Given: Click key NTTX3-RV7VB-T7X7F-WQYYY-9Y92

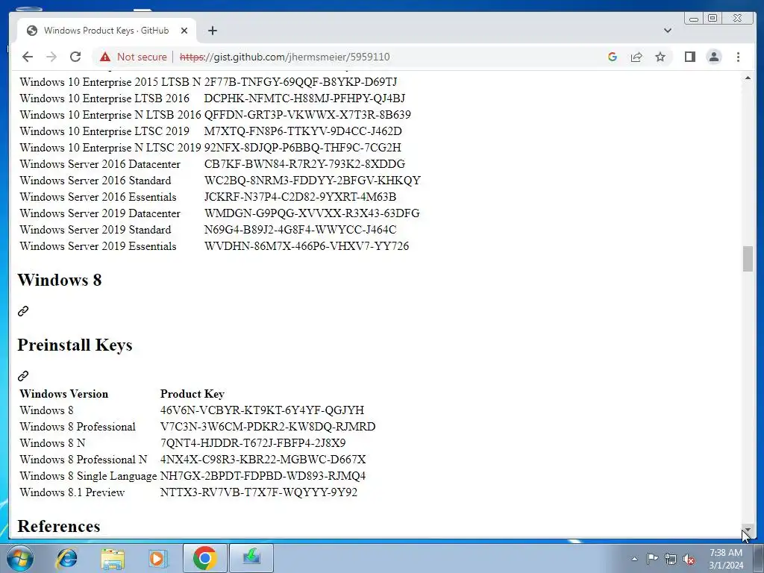Looking at the screenshot, I should pos(259,492).
